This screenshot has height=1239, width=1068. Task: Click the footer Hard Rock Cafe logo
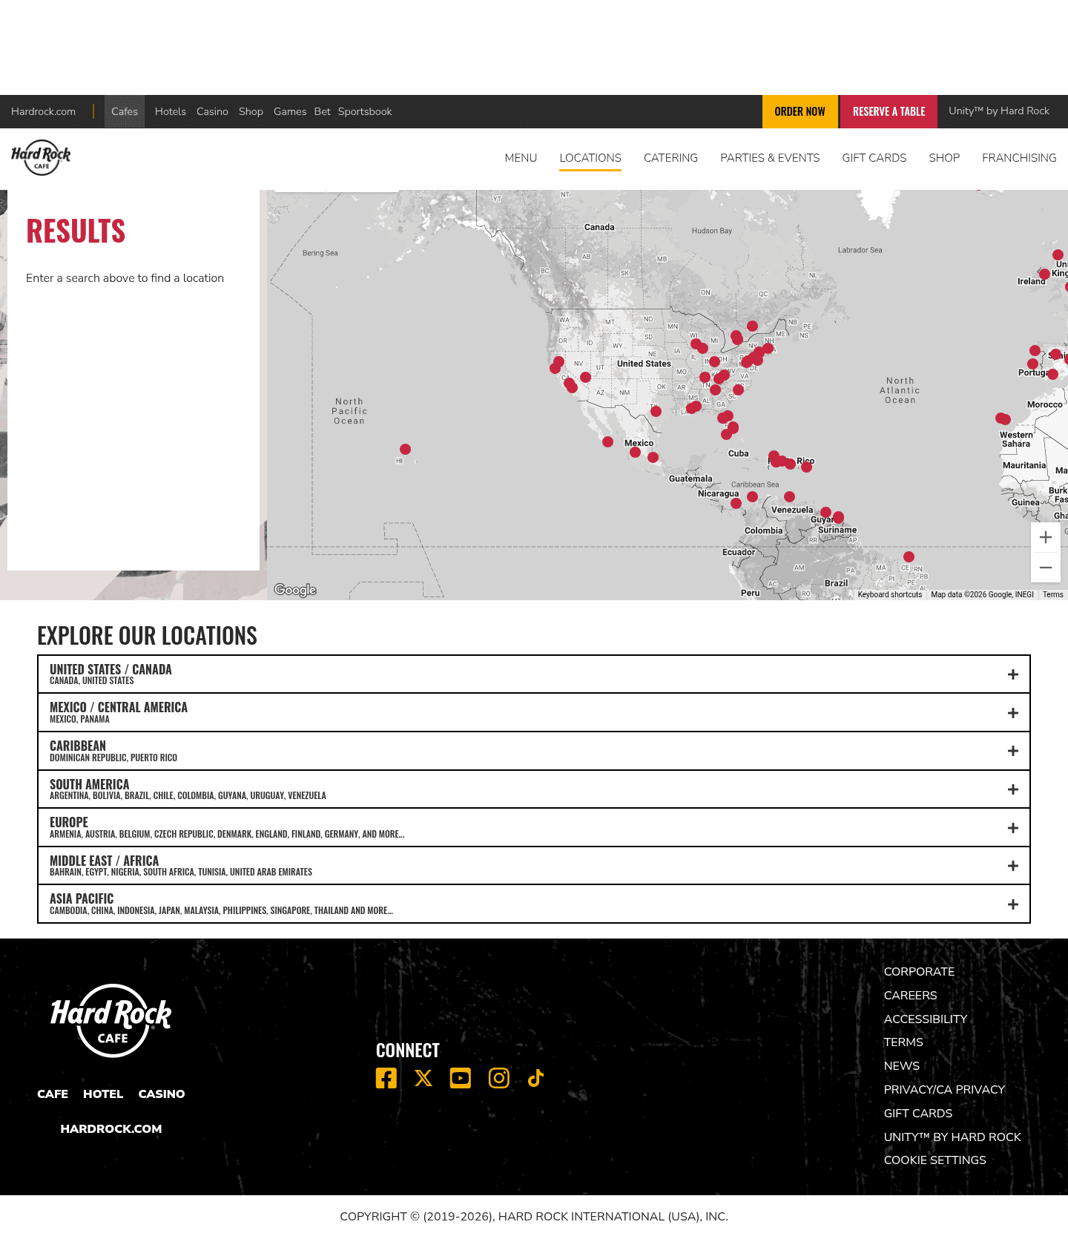pyautogui.click(x=111, y=1020)
